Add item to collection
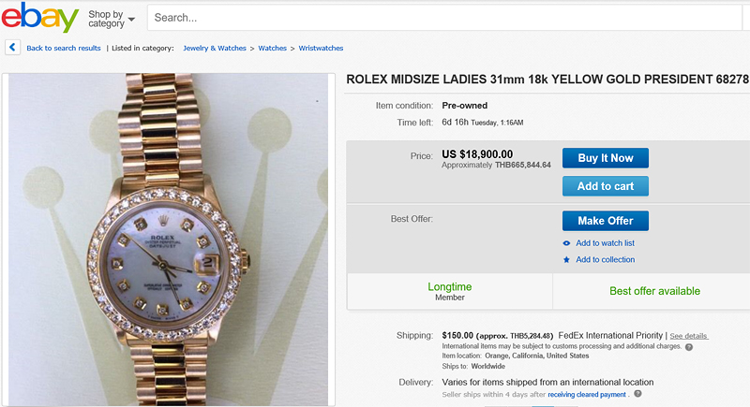This screenshot has height=407, width=750. tap(605, 259)
